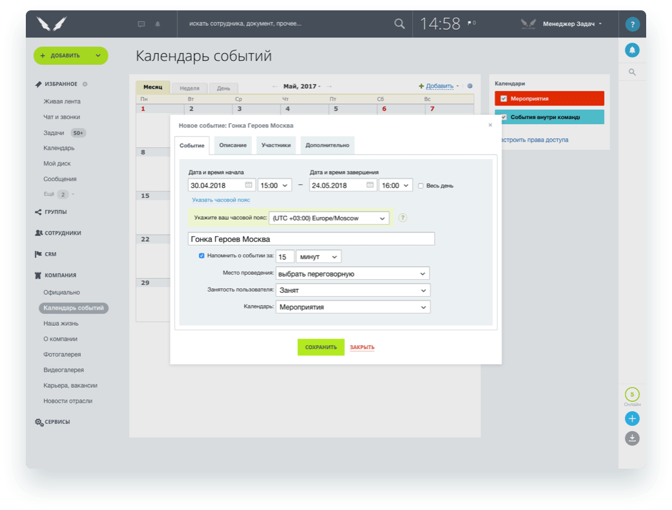Viewport: 672px width, 510px height.
Task: Open calendar settings gear near Добавить
Action: click(x=470, y=86)
